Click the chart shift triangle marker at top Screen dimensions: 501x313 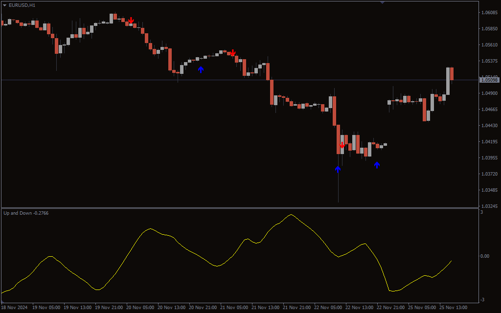click(x=382, y=2)
